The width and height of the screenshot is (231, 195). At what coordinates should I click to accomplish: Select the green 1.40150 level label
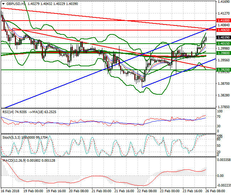click(x=224, y=44)
